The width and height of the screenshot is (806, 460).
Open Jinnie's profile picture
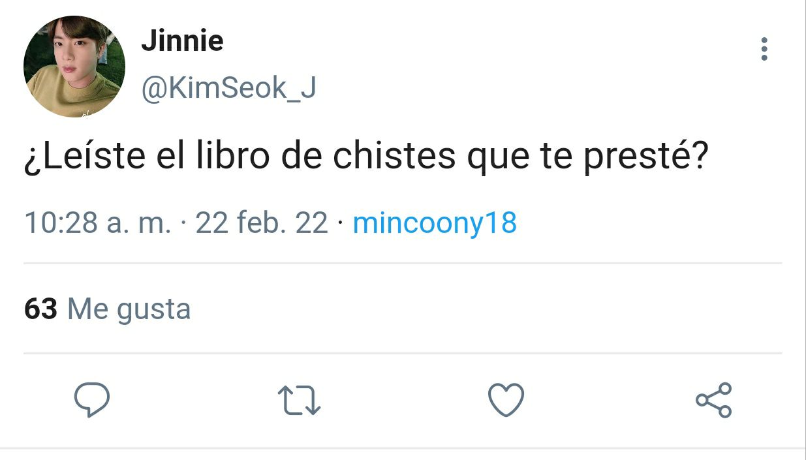74,67
